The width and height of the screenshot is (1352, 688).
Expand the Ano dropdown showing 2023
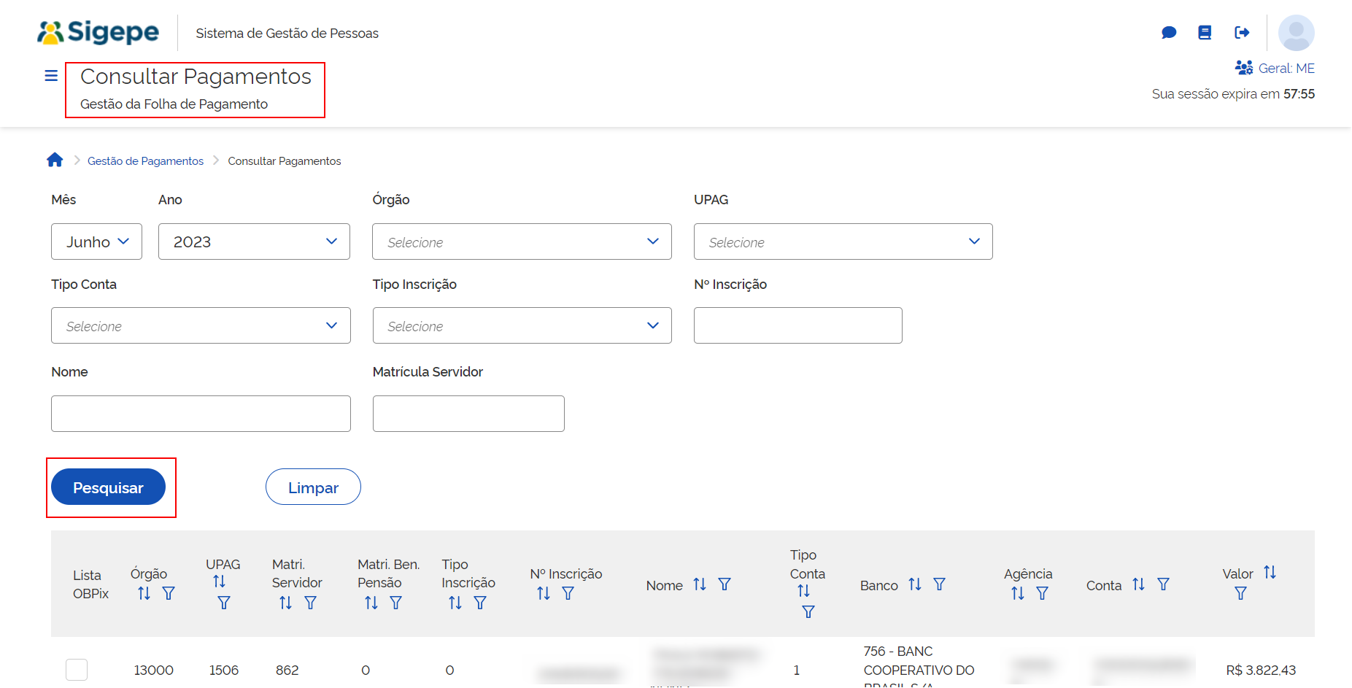click(254, 241)
